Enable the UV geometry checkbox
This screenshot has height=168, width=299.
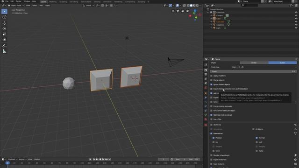[x=214, y=142]
